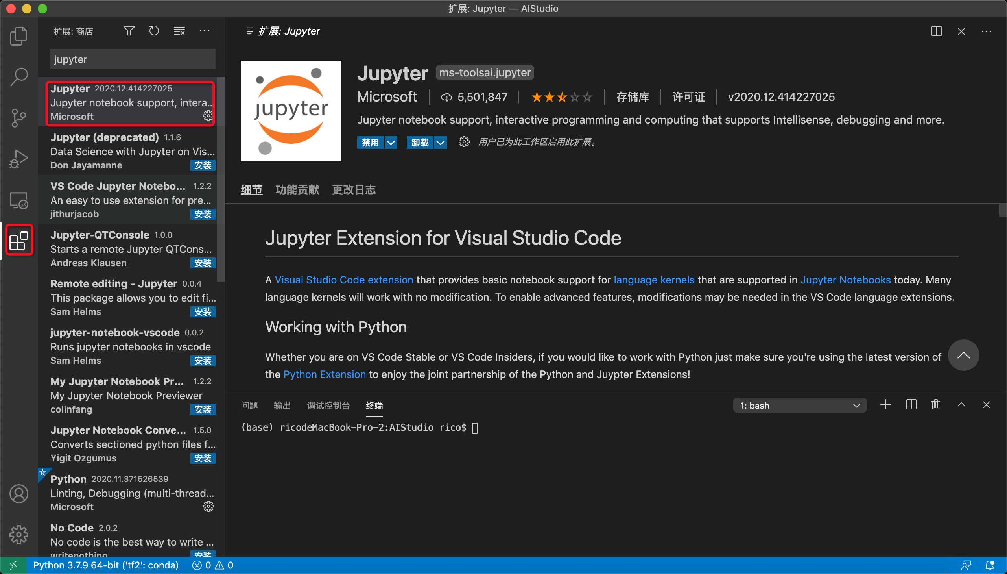Switch to the 更改日志 changelog tab
The height and width of the screenshot is (574, 1007).
click(x=354, y=190)
